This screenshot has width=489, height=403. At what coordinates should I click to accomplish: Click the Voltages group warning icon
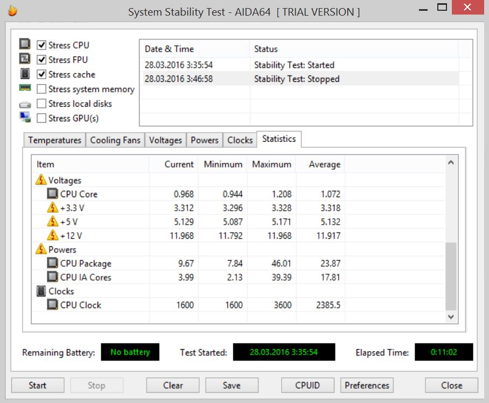pyautogui.click(x=41, y=179)
